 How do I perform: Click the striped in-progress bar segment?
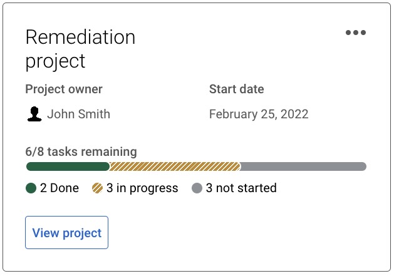175,166
